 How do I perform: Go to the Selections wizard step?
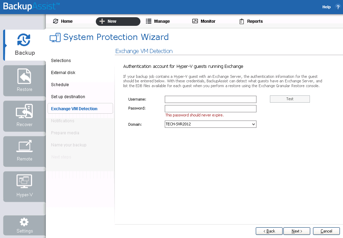[x=61, y=61]
